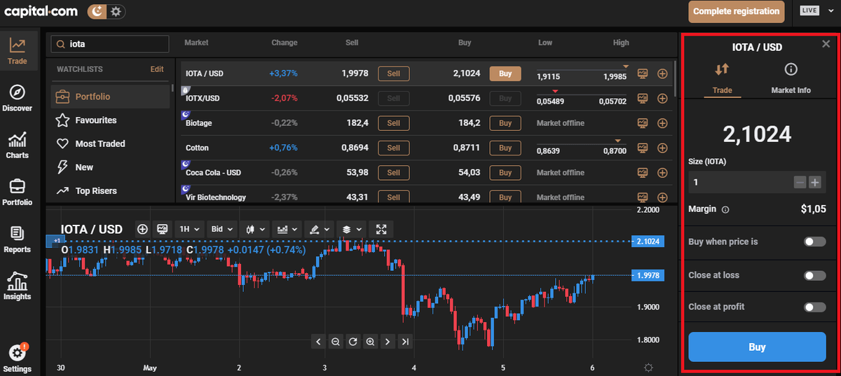841x376 pixels.
Task: Turn on the Close at loss toggle
Action: tap(814, 275)
